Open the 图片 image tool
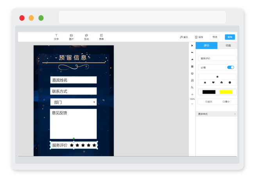The height and width of the screenshot is (180, 258). click(71, 37)
